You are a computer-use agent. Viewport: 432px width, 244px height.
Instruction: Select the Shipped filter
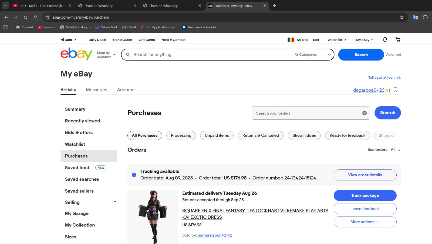point(386,135)
